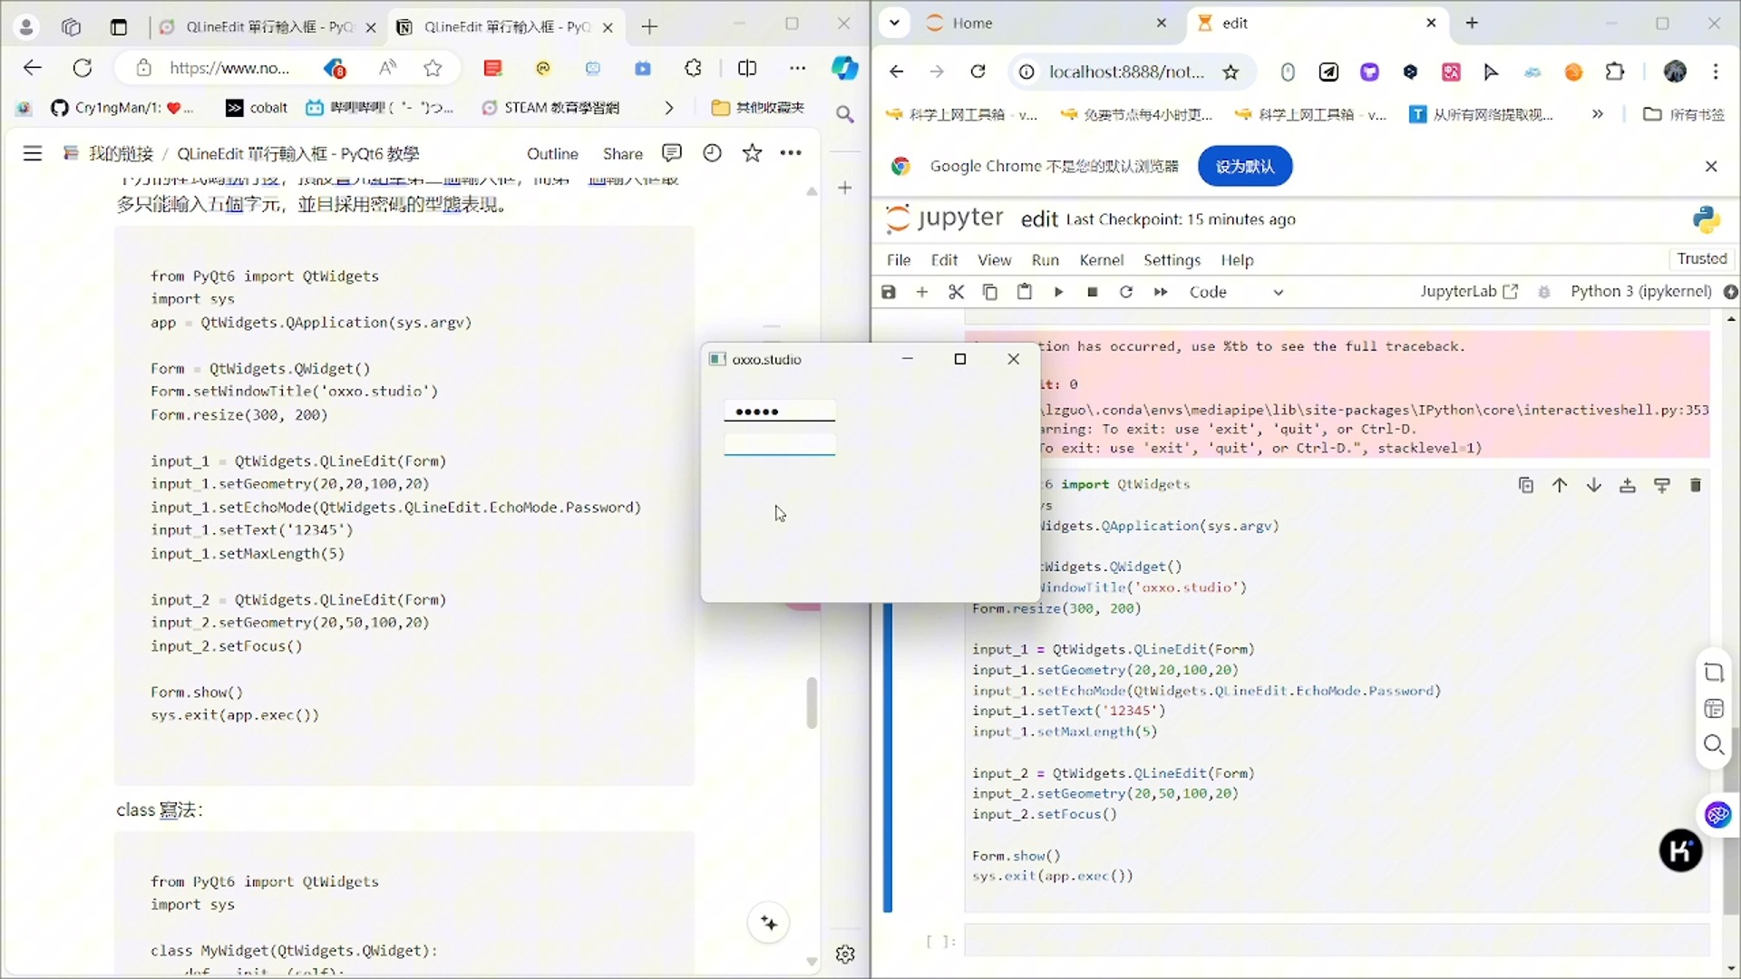This screenshot has height=979, width=1741.
Task: Click the 设为默认 button in Chrome banner
Action: (x=1243, y=166)
